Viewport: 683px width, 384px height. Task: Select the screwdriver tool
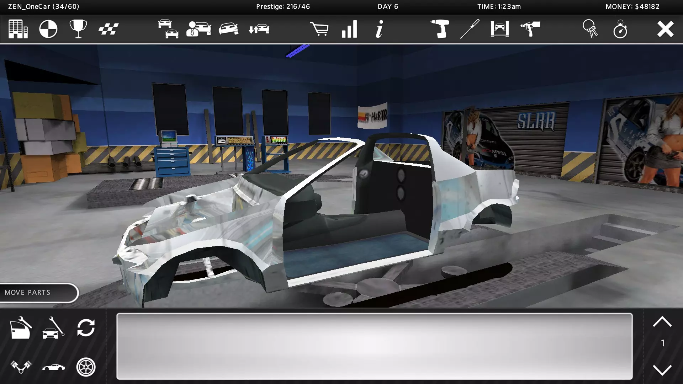tap(470, 29)
